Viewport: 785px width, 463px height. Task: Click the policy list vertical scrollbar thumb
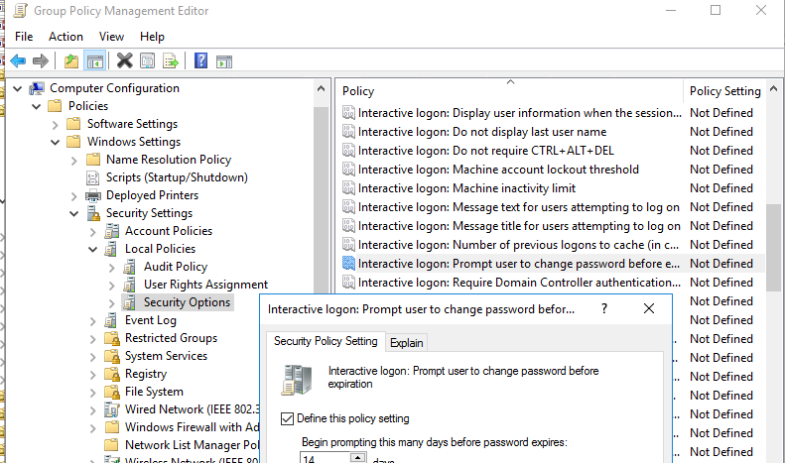coord(773,247)
